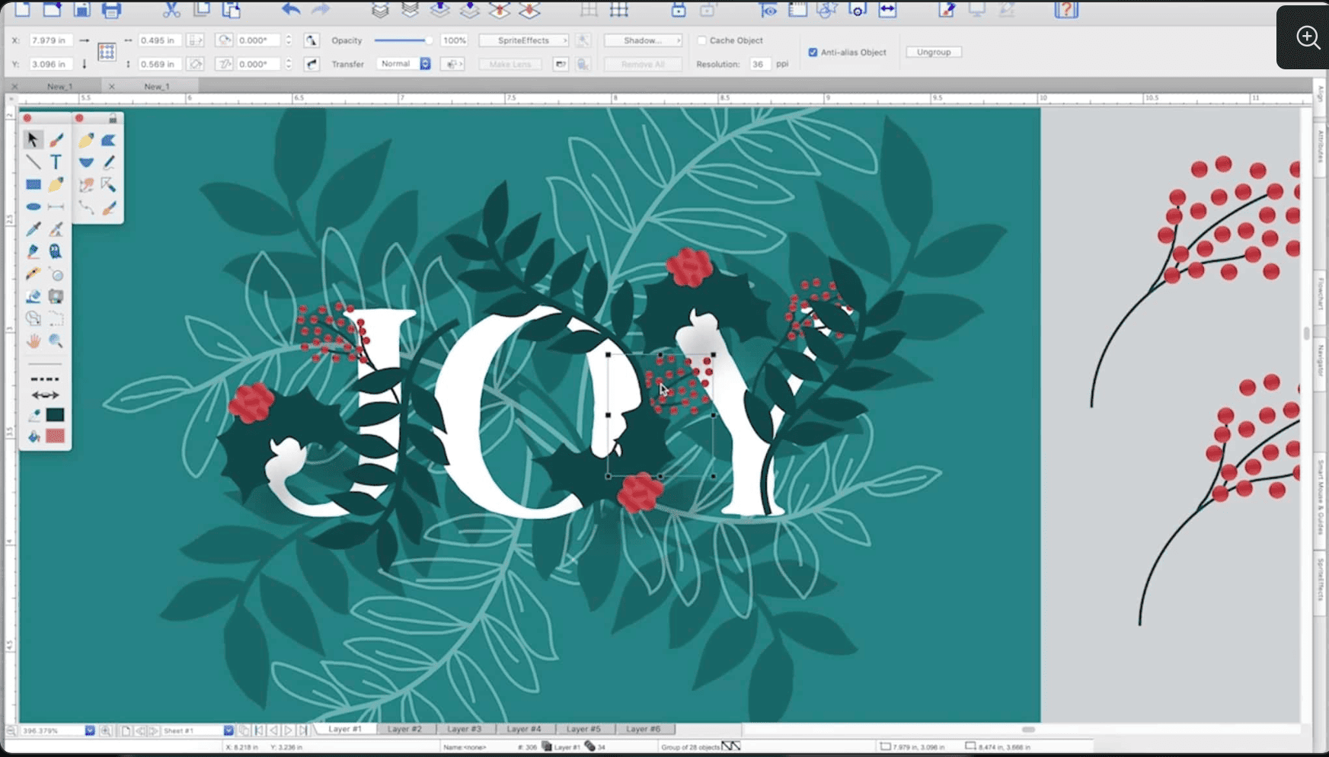The height and width of the screenshot is (757, 1329).
Task: Uncheck the Anti-alias Object checkbox
Action: [813, 52]
